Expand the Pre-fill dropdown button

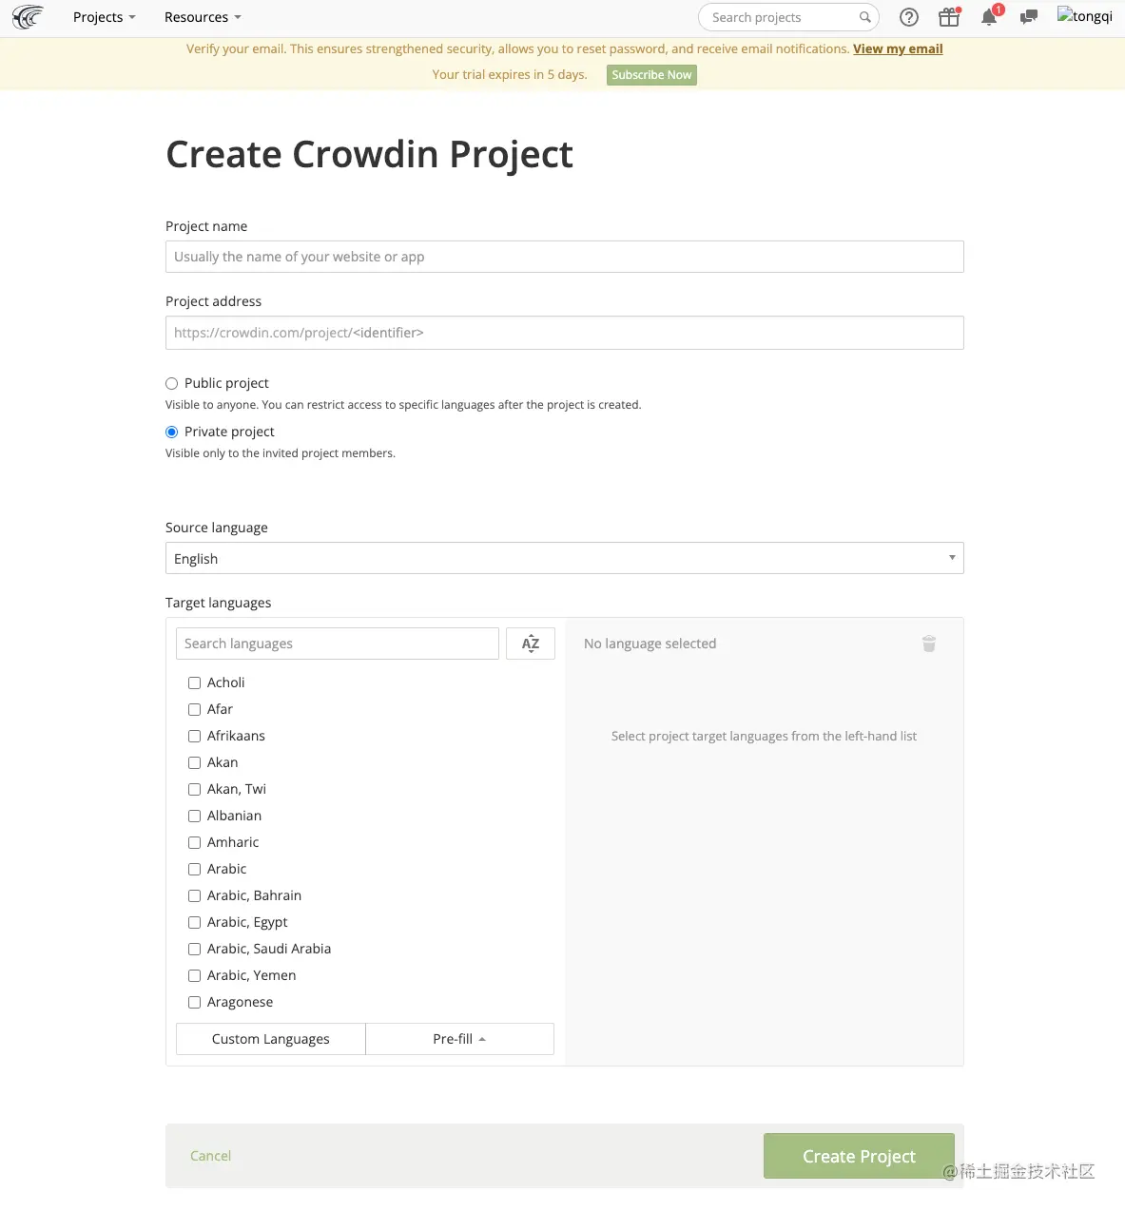tap(459, 1039)
